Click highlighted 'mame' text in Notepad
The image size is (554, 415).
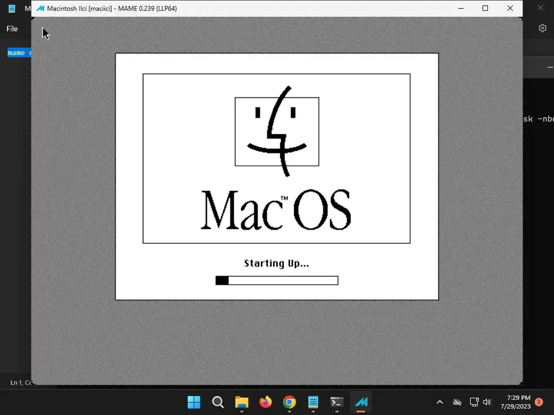[x=16, y=52]
